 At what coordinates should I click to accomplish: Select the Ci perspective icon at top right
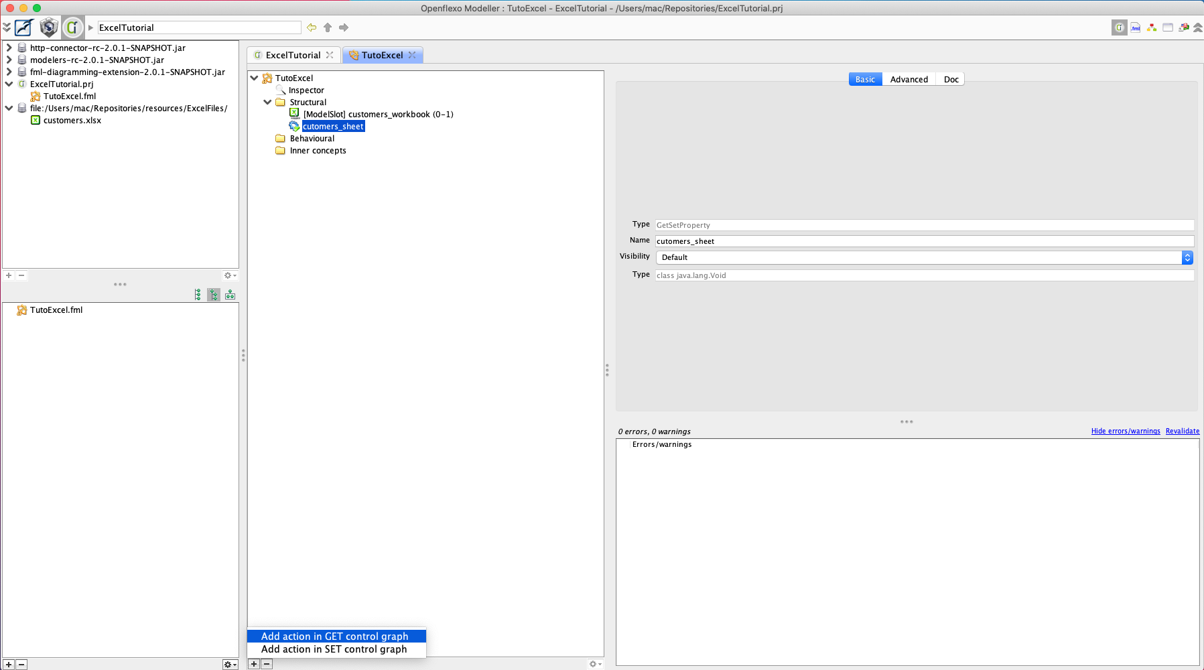tap(1119, 27)
